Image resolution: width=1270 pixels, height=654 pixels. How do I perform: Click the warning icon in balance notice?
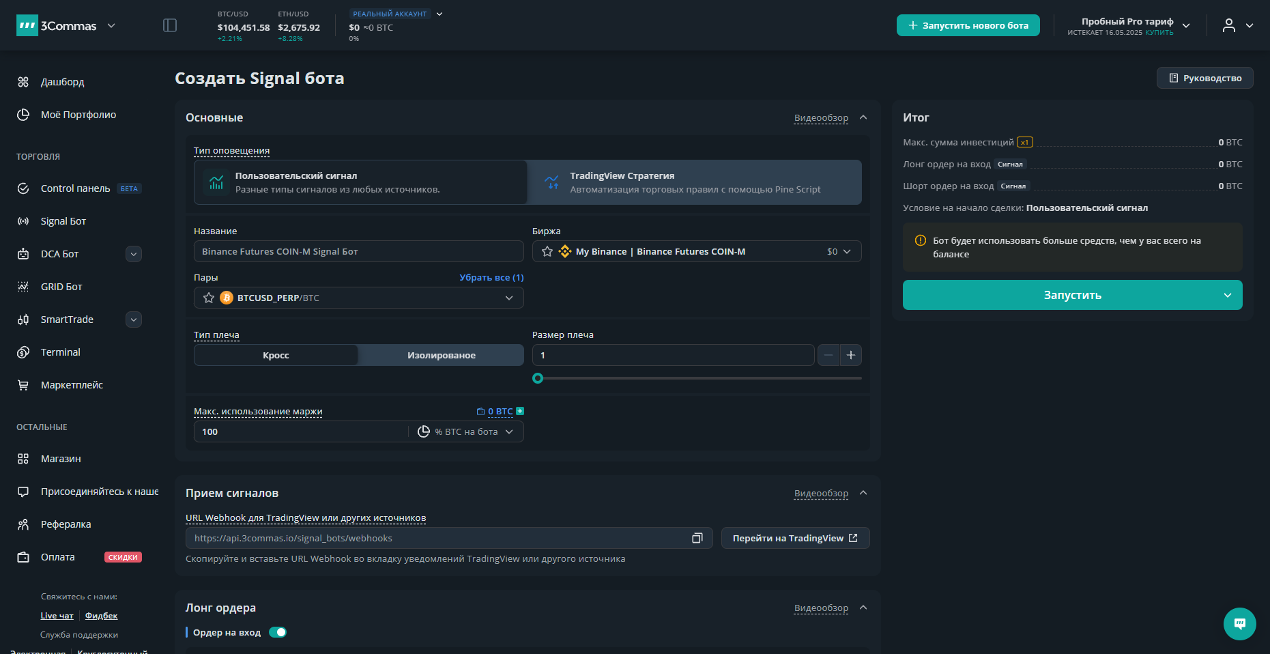coord(920,240)
